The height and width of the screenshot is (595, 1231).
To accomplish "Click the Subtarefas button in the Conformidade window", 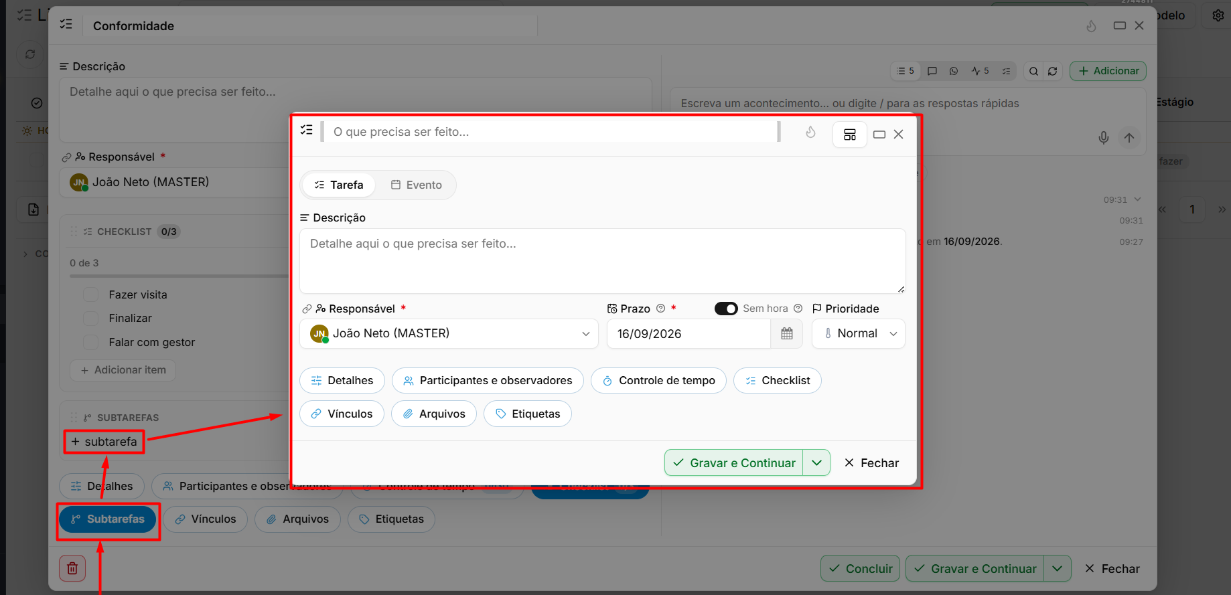I will click(x=108, y=519).
